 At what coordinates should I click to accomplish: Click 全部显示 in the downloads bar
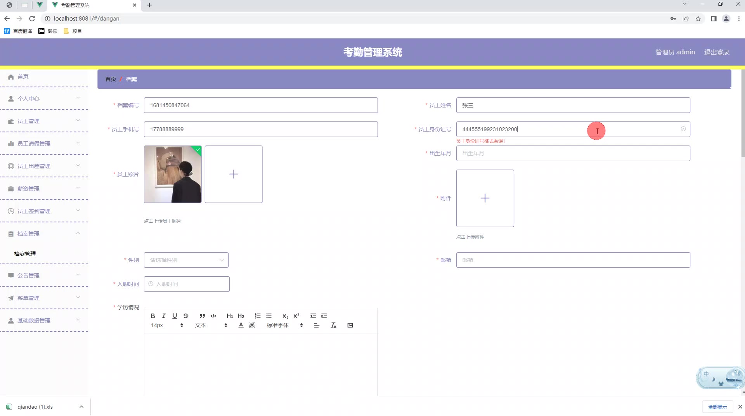(x=717, y=407)
